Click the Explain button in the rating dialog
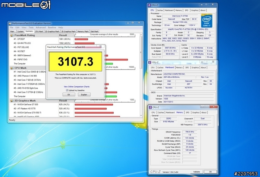Image resolution: width=260 pixels, height=177 pixels. [84, 94]
